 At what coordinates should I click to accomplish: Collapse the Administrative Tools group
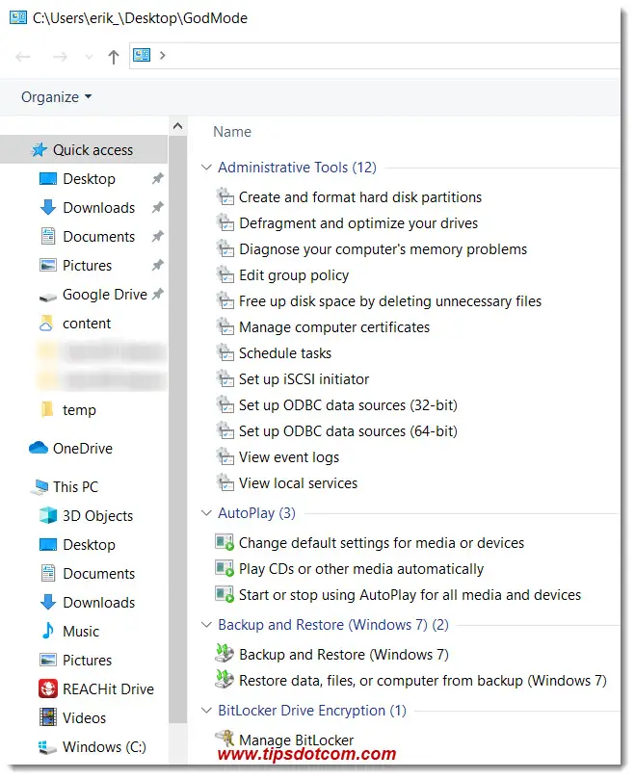pyautogui.click(x=205, y=168)
